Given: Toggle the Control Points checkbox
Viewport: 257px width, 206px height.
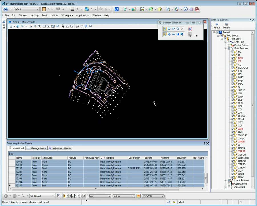Looking at the screenshot, I should coord(229,45).
